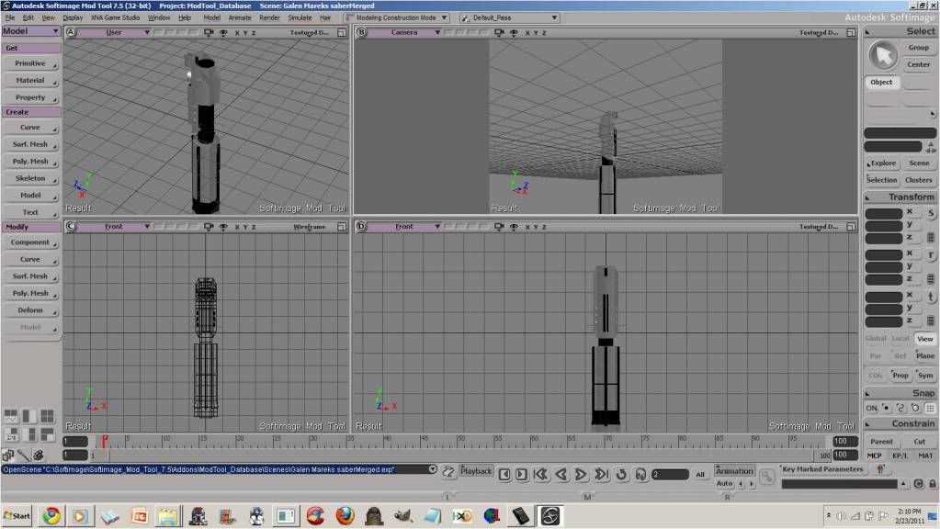Toggle Sym symmetry mode

pyautogui.click(x=925, y=375)
